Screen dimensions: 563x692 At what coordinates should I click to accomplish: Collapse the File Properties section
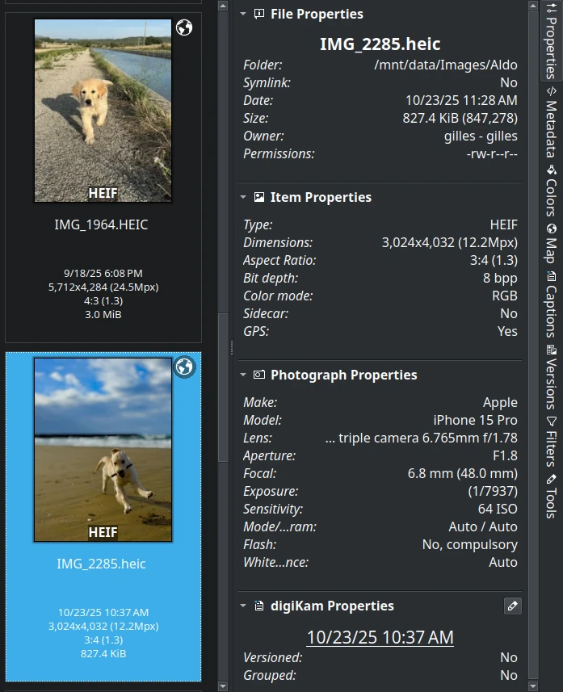click(x=243, y=14)
